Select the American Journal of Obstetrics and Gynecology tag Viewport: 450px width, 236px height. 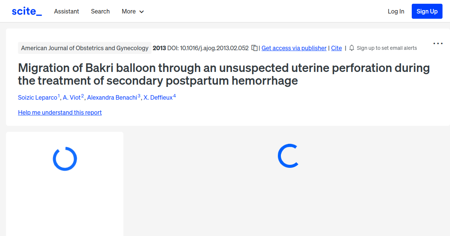click(85, 48)
